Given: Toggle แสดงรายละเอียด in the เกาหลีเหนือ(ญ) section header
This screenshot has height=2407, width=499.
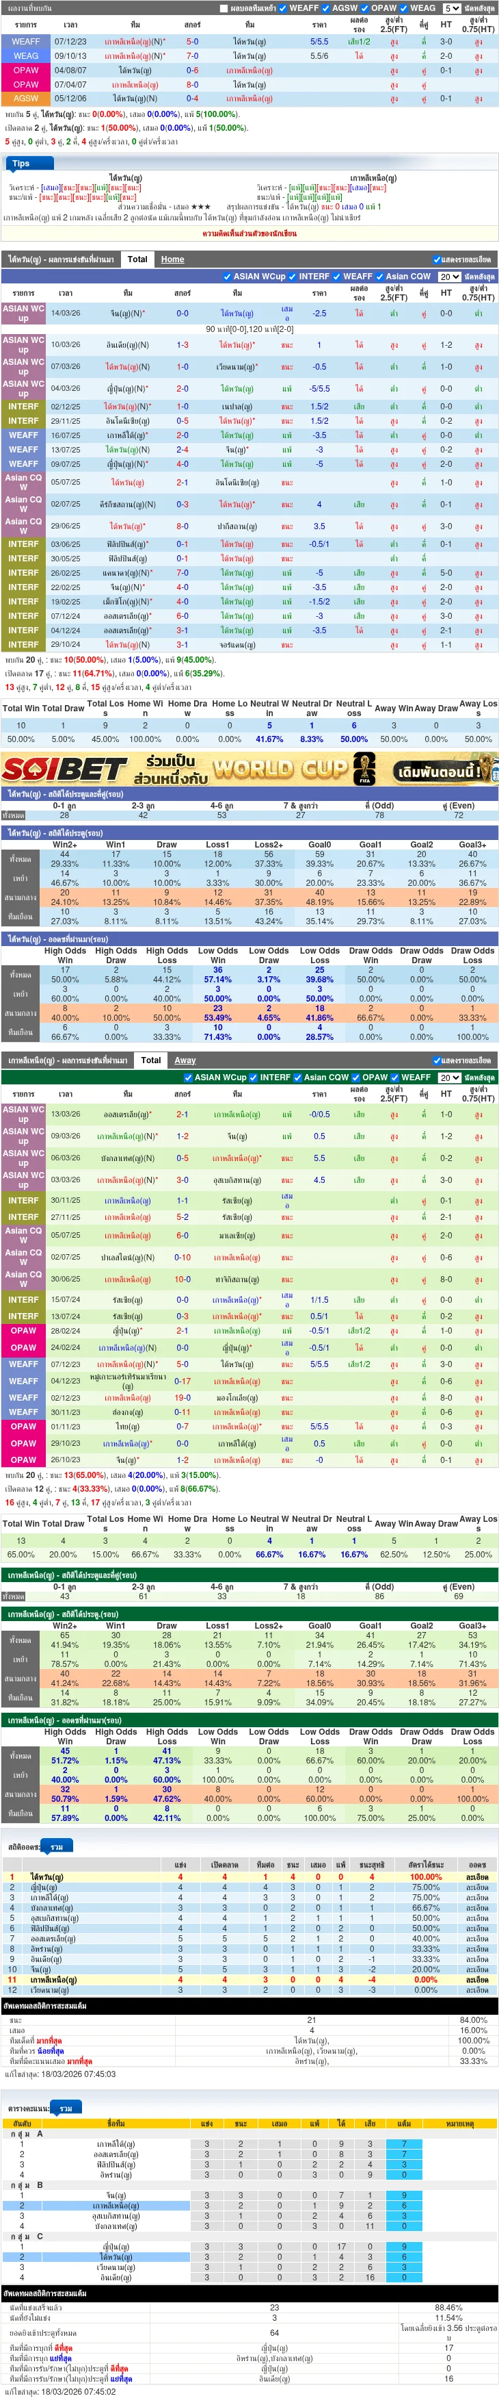Looking at the screenshot, I should [437, 1060].
